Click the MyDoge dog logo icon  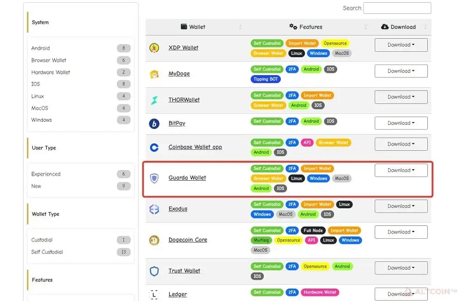[x=154, y=74]
